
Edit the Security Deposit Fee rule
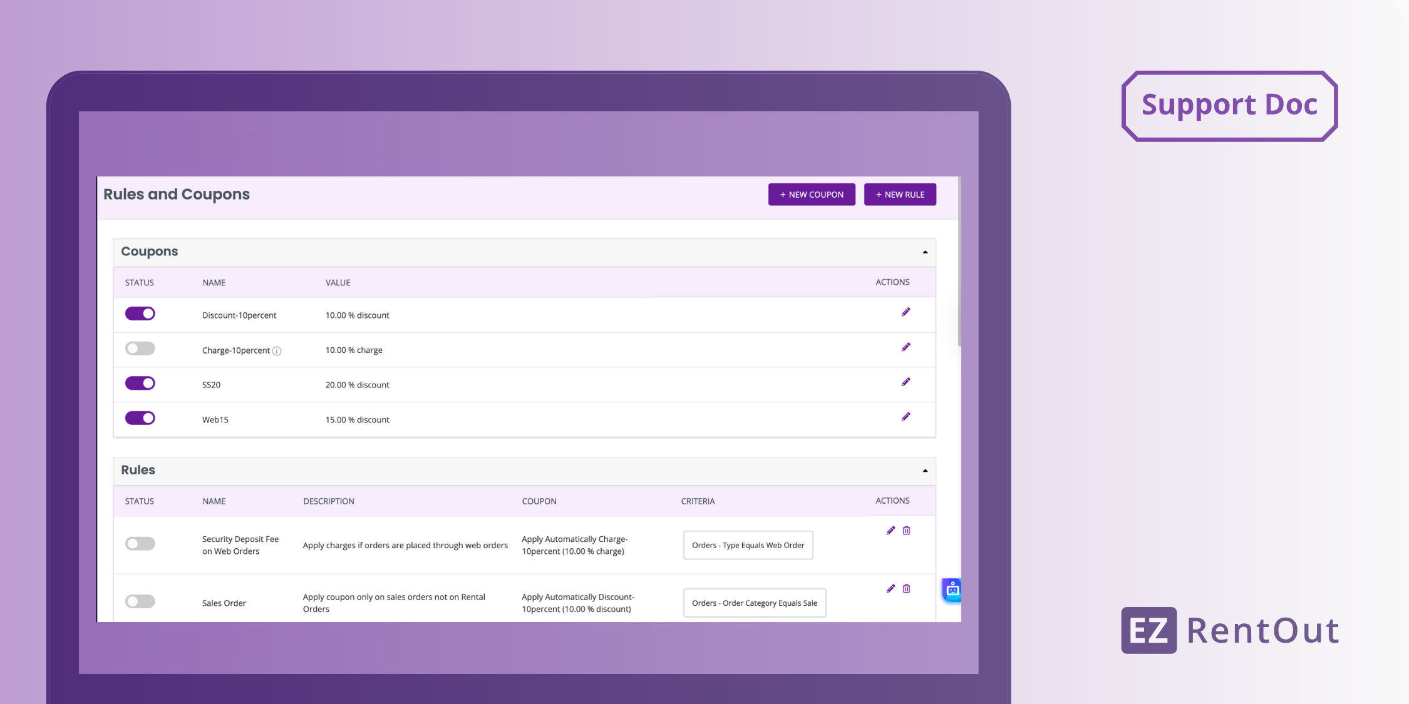click(890, 531)
